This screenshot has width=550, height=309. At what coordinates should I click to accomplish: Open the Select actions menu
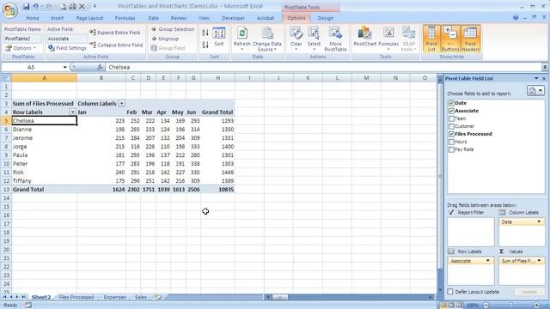pyautogui.click(x=314, y=39)
